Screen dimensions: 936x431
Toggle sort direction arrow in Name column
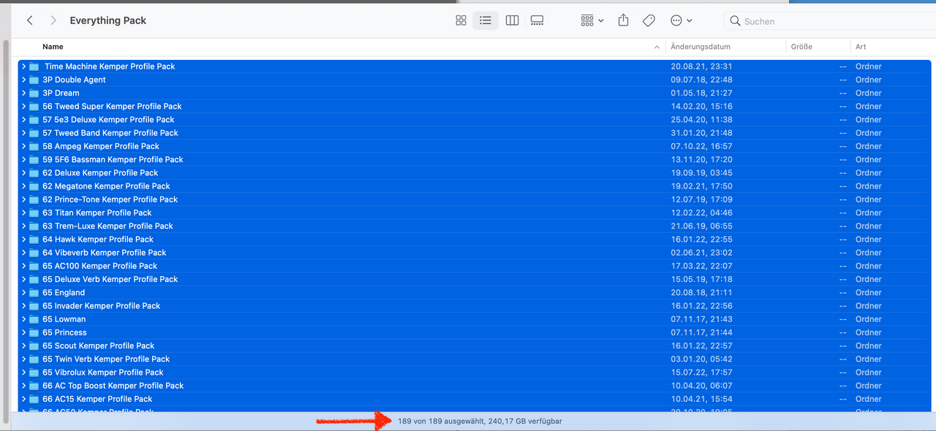coord(657,47)
